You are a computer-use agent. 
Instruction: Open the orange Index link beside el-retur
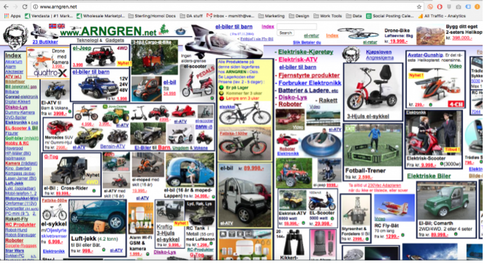[332, 36]
